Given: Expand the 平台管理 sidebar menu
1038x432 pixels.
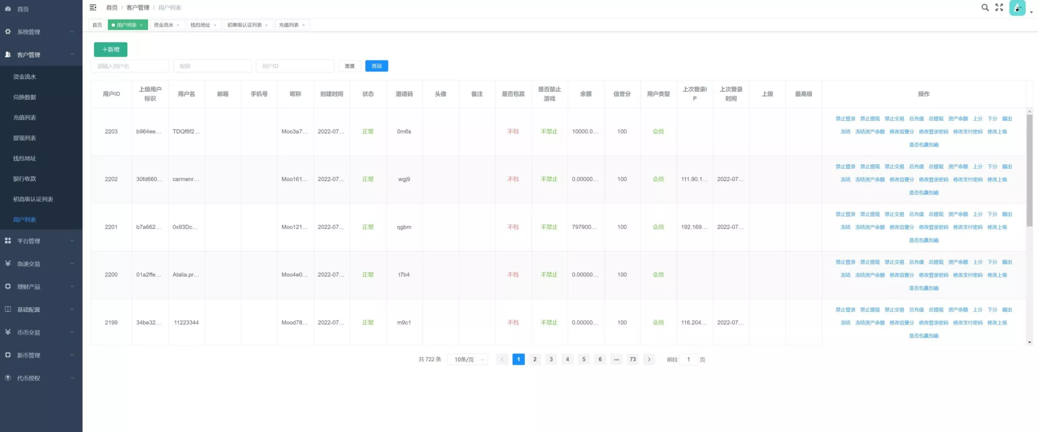Looking at the screenshot, I should click(x=41, y=241).
